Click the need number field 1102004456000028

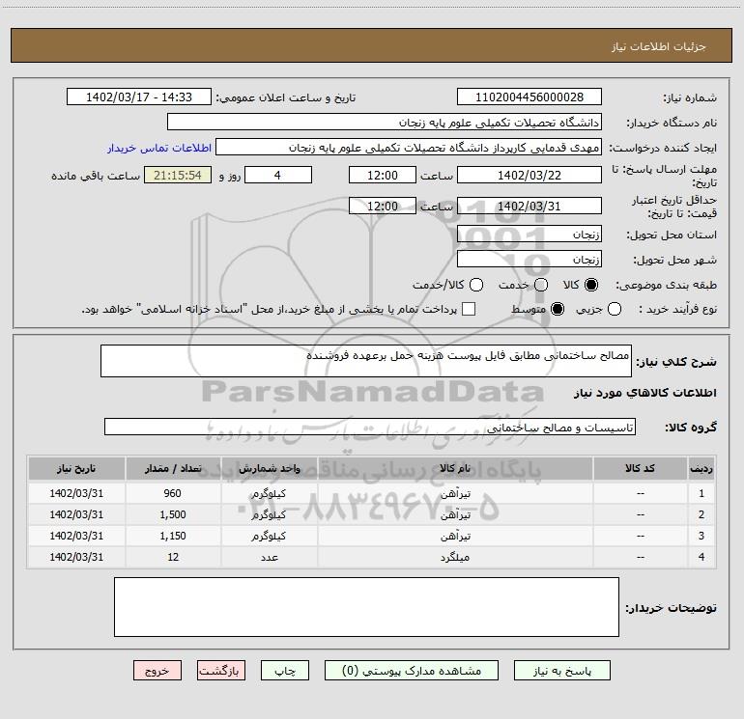click(x=529, y=97)
